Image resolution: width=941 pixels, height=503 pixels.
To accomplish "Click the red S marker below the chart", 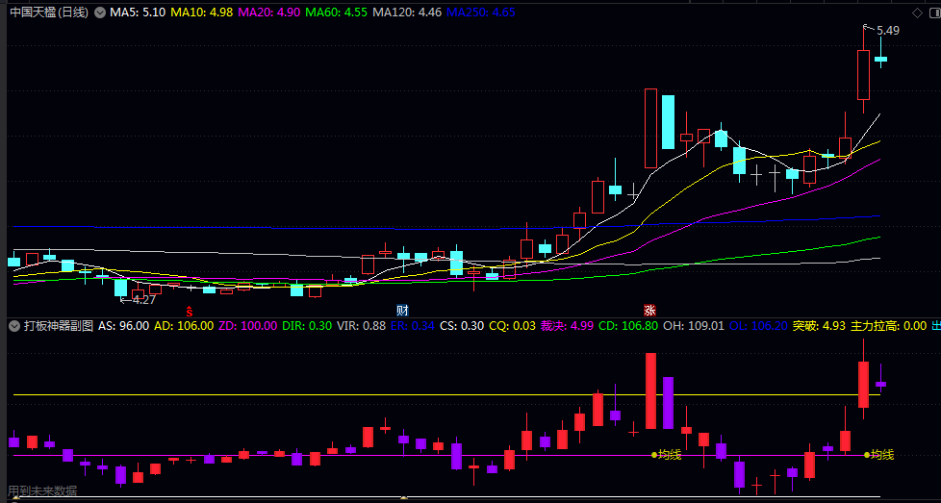I will [190, 312].
